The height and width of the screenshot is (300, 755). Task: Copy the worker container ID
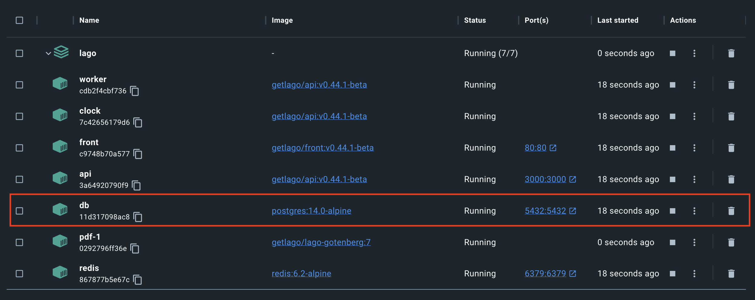(135, 91)
